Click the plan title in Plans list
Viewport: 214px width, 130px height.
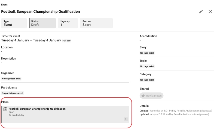pos(37,109)
